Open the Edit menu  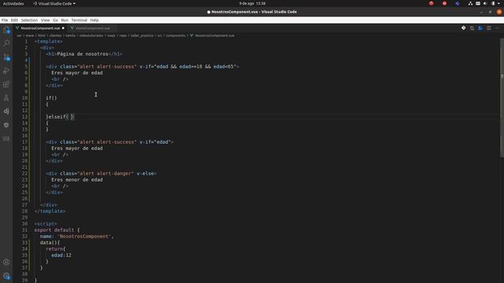[x=14, y=20]
